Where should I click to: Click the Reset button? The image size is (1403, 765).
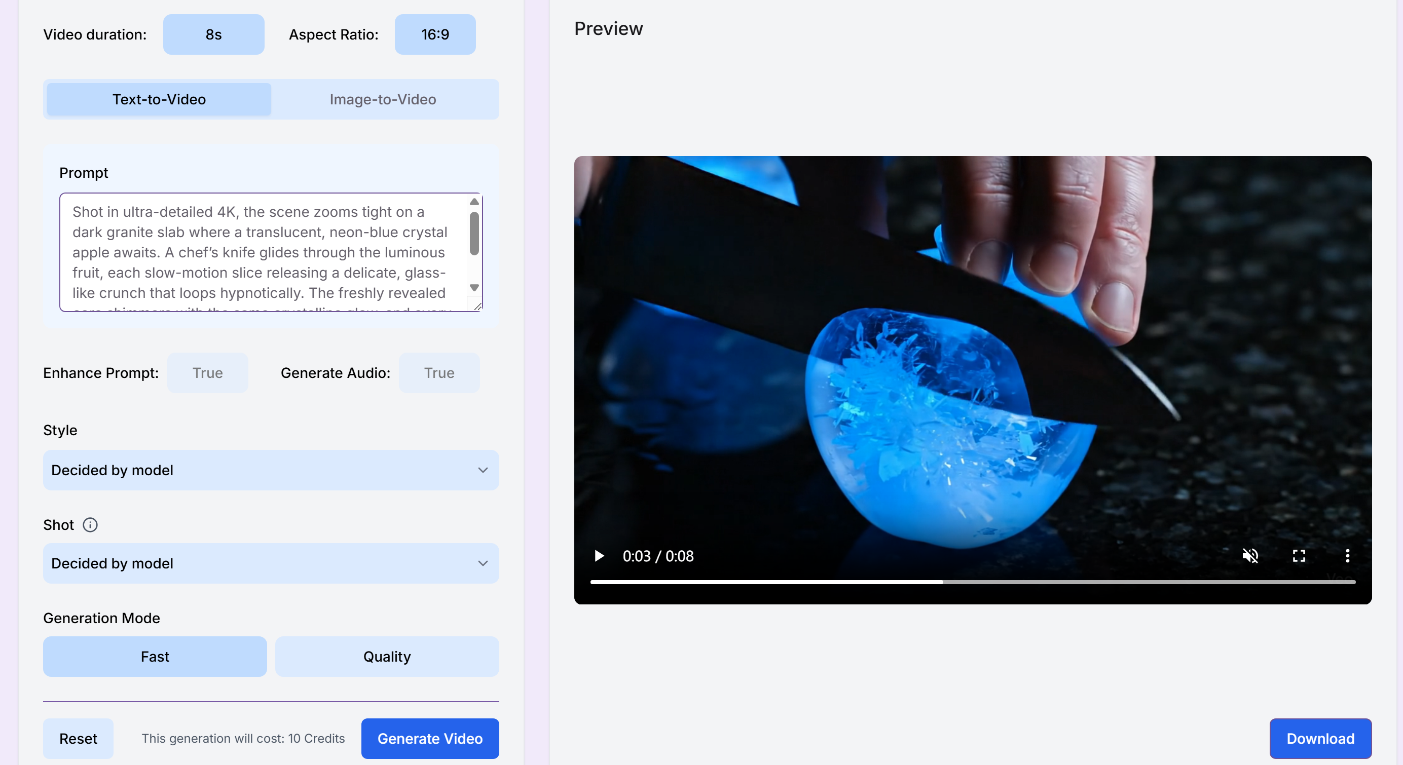click(x=78, y=738)
